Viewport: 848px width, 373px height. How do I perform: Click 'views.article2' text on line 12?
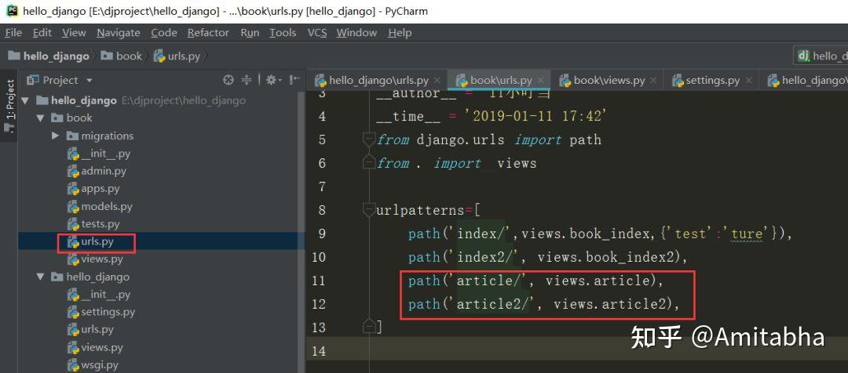(x=612, y=305)
